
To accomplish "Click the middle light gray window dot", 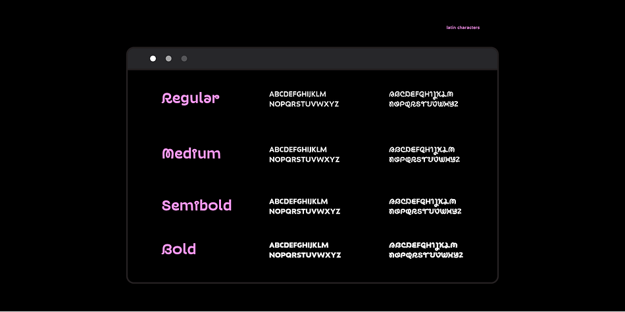I will click(168, 58).
